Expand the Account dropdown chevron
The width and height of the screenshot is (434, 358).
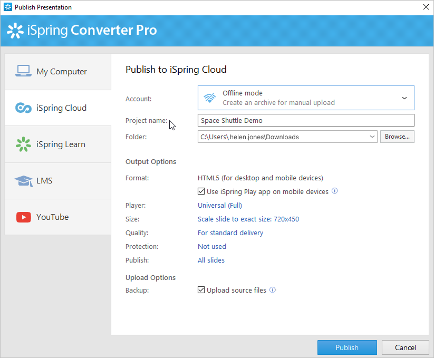pos(404,98)
